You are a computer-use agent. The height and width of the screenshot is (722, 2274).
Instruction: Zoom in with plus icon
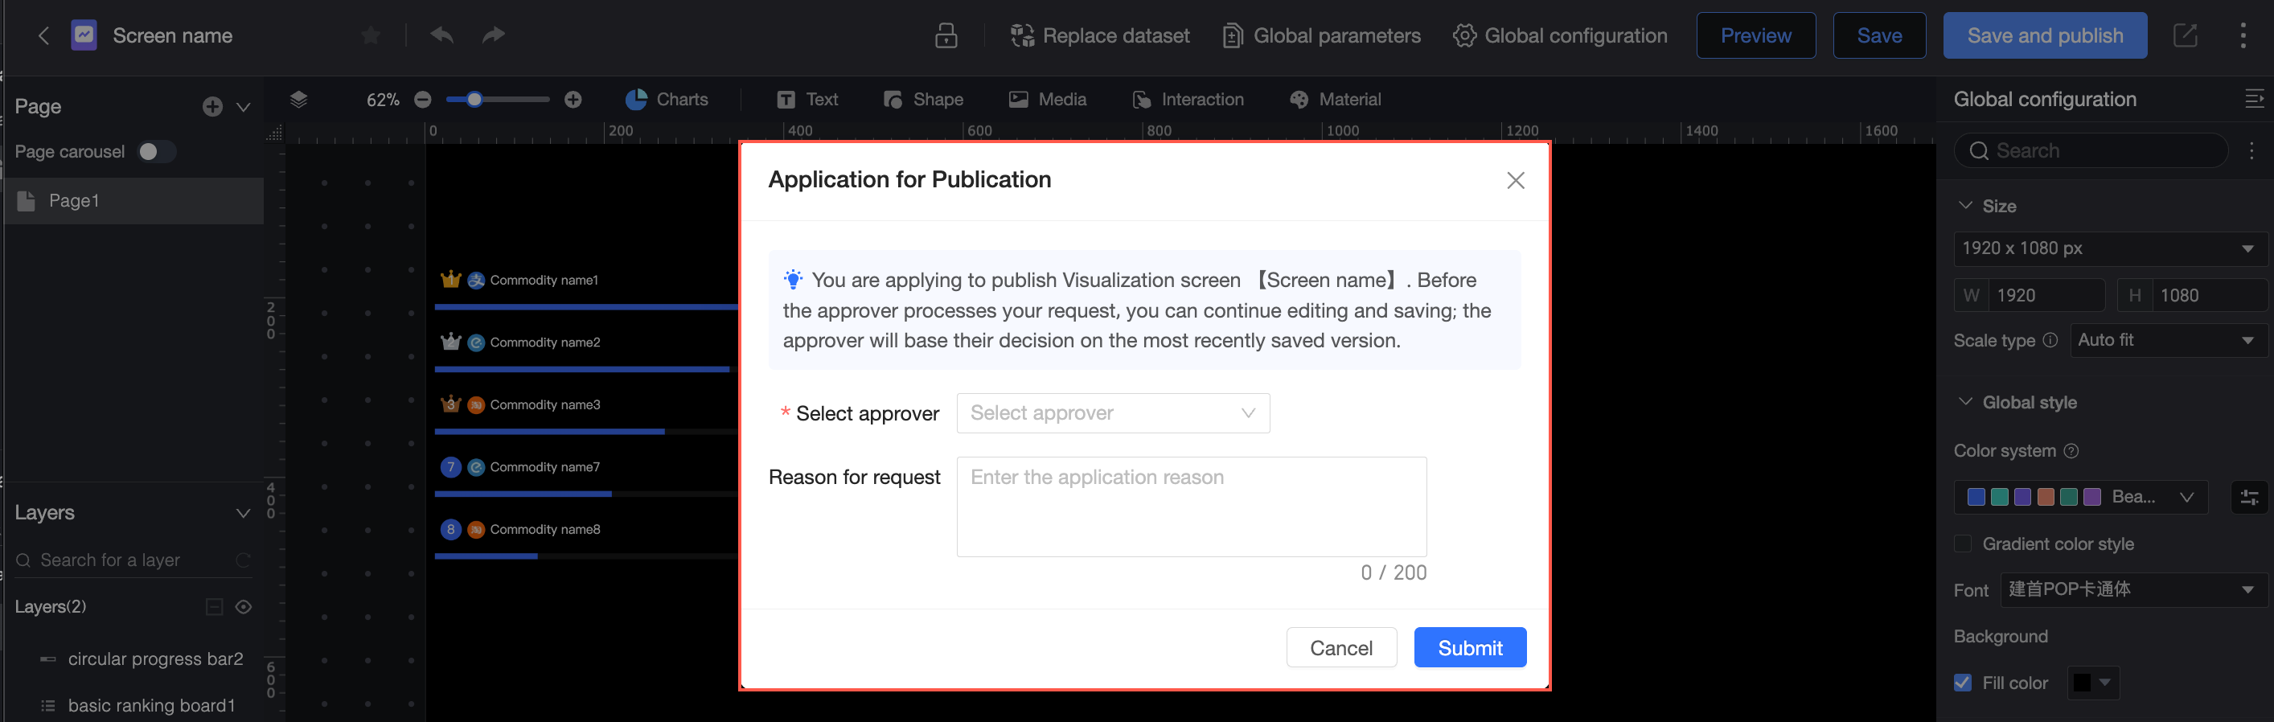(573, 100)
